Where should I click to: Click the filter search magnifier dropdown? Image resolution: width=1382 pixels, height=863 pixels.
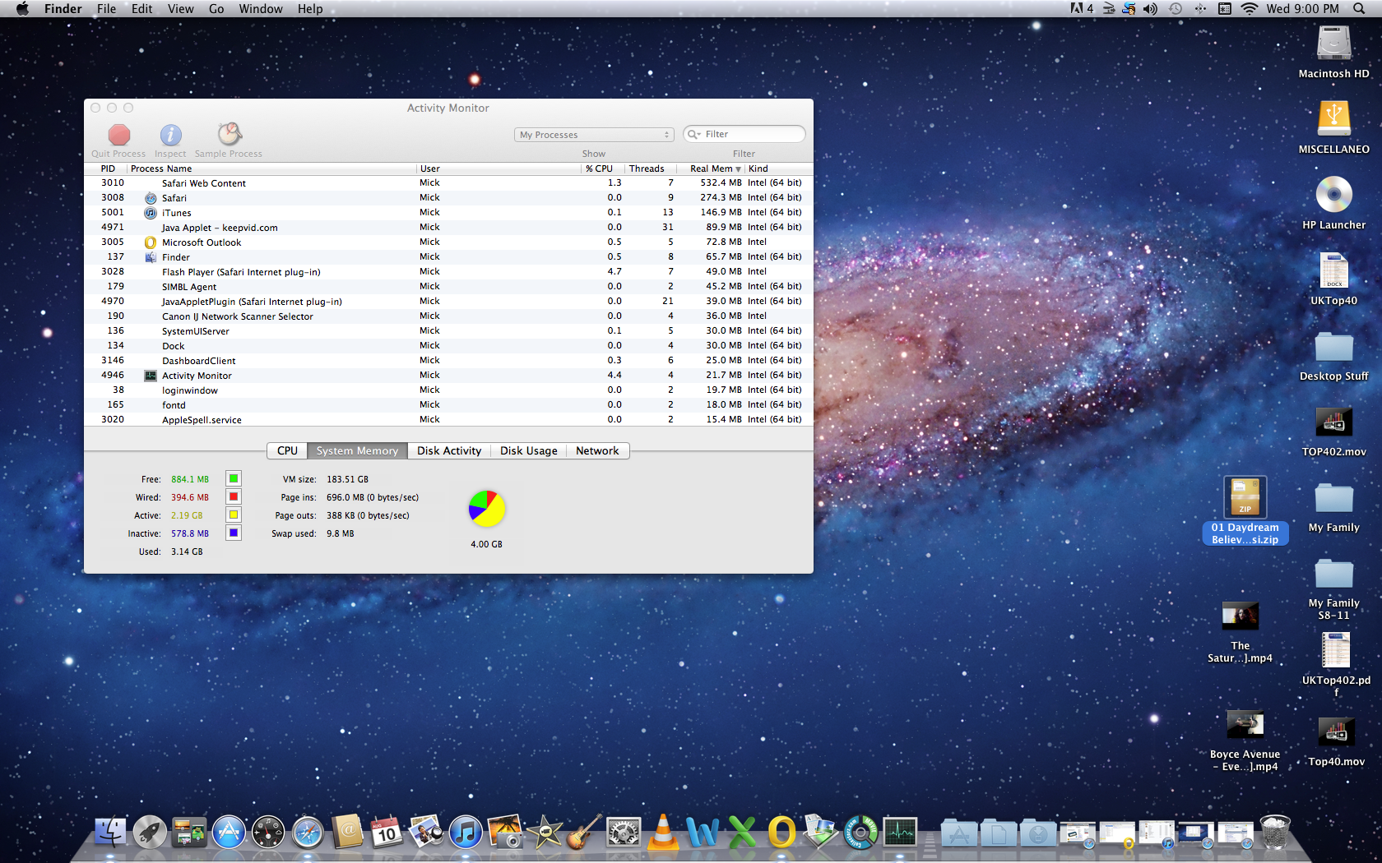click(694, 134)
